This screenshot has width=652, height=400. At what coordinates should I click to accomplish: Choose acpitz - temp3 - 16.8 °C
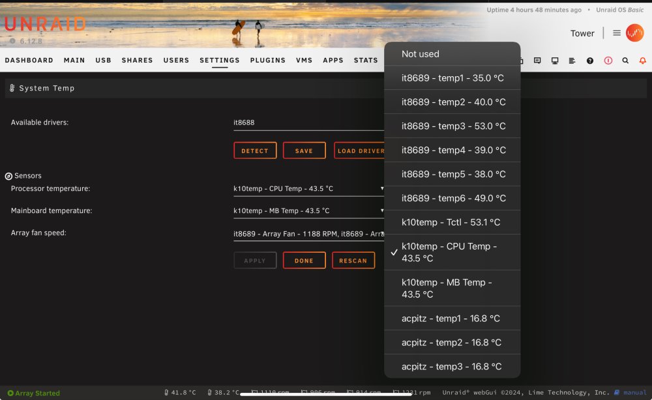click(452, 366)
